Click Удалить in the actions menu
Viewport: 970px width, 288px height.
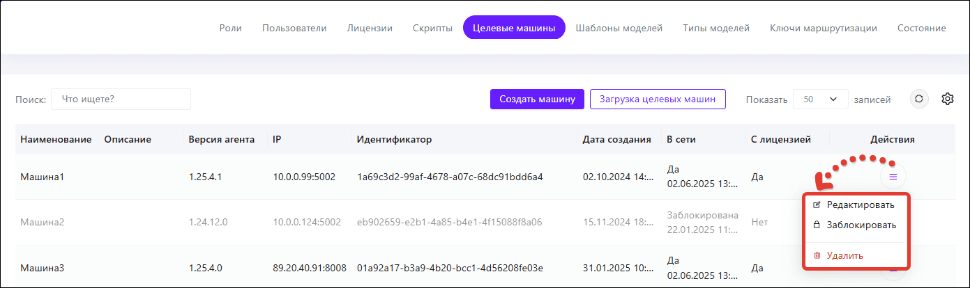(844, 255)
